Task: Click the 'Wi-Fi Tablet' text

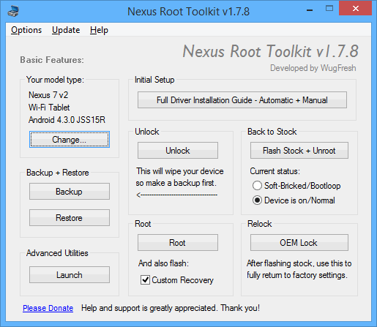Action: (49, 108)
